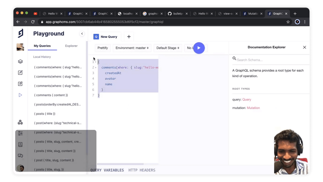
Task: Select the API Playground triangle icon in sidebar
Action: 20,95
